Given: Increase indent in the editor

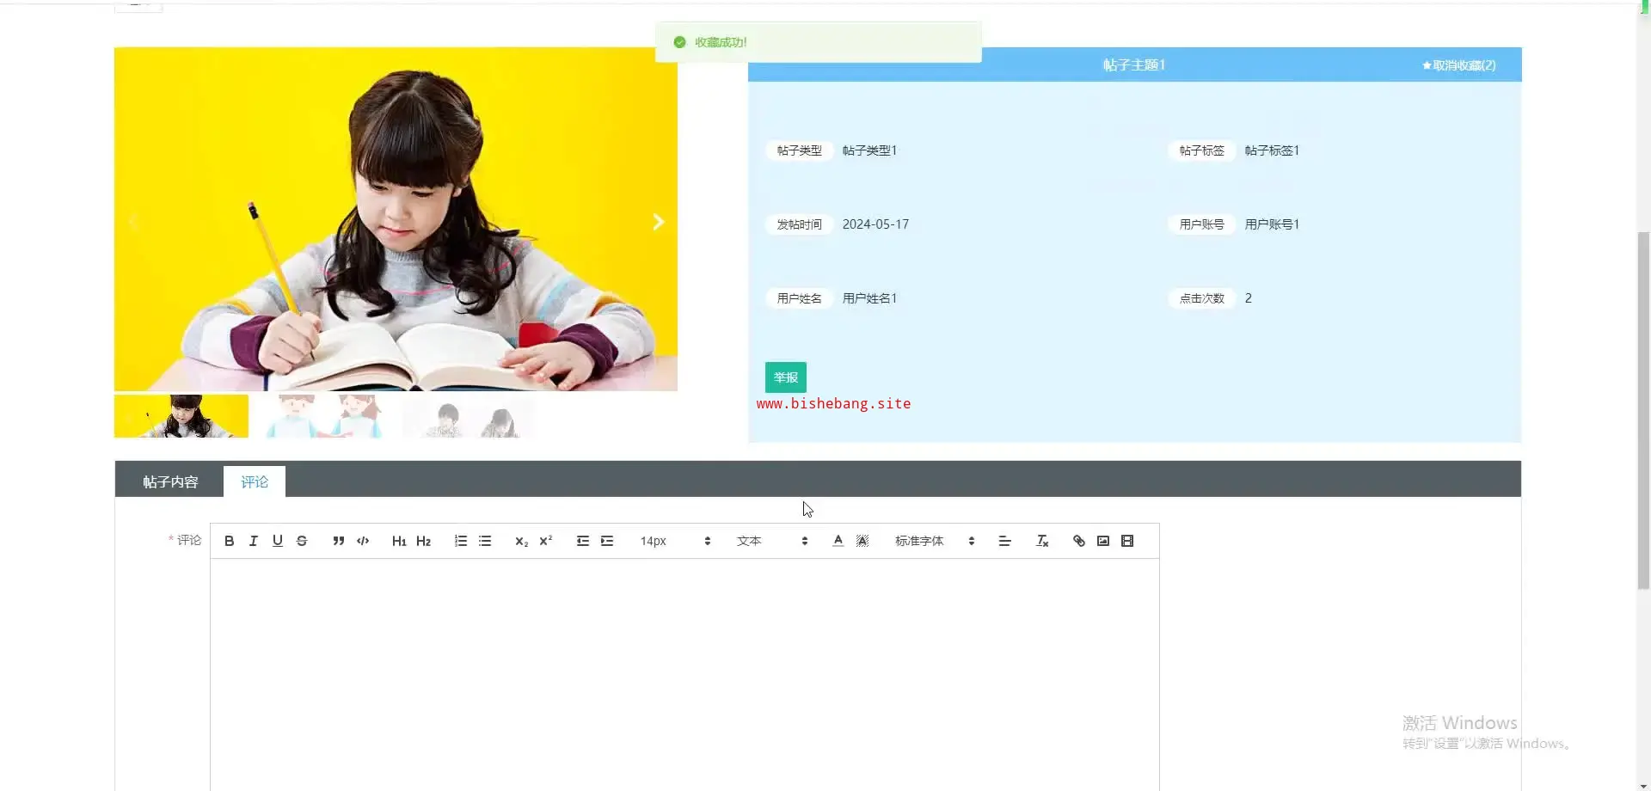Looking at the screenshot, I should click(x=607, y=541).
